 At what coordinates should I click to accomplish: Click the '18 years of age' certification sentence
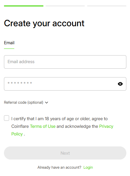click(x=60, y=119)
